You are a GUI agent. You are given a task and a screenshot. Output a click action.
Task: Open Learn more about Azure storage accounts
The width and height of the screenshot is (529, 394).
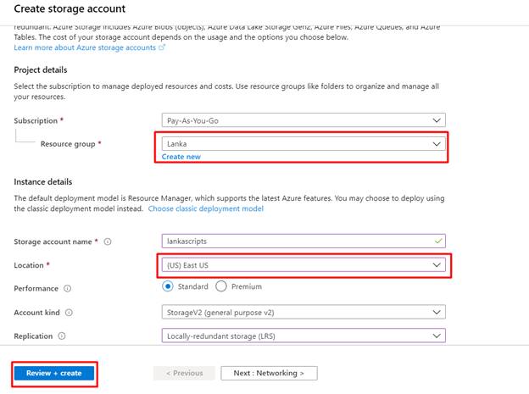point(85,47)
